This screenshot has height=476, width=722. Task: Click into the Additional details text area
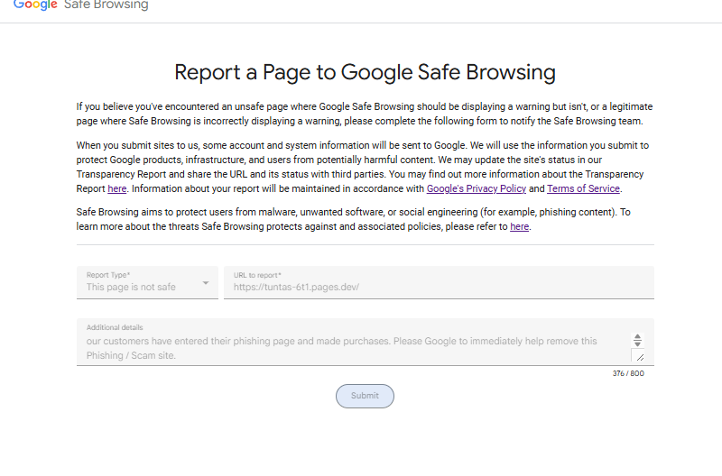[366, 343]
